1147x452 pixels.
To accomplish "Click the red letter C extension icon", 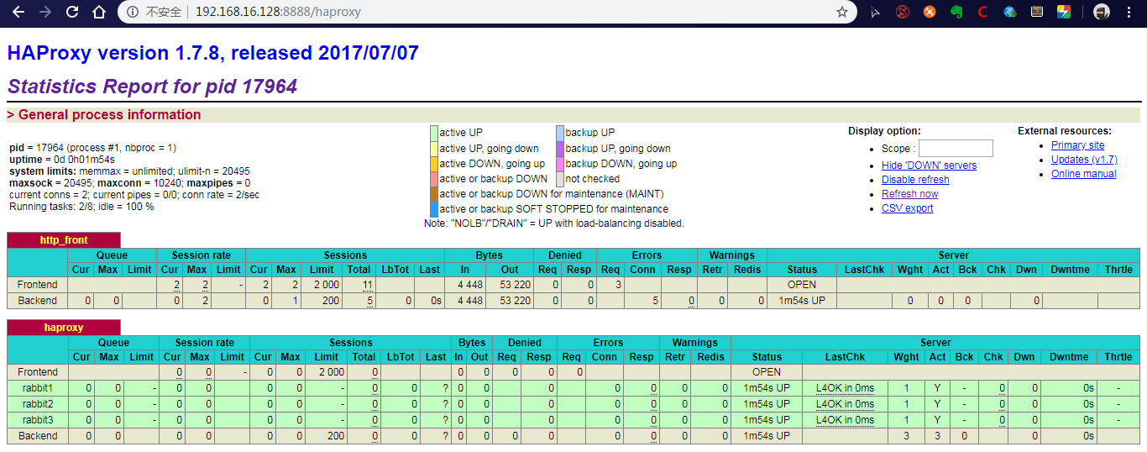I will point(982,12).
